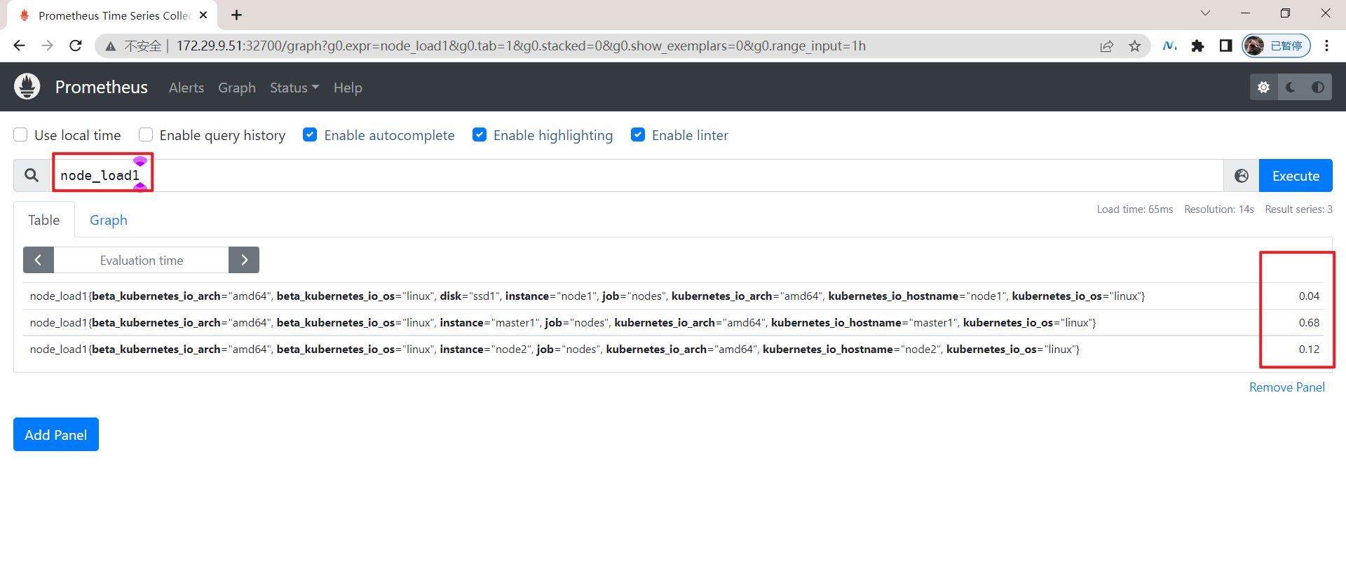Click Load time: 65ms text
The image size is (1346, 573).
pos(1135,209)
